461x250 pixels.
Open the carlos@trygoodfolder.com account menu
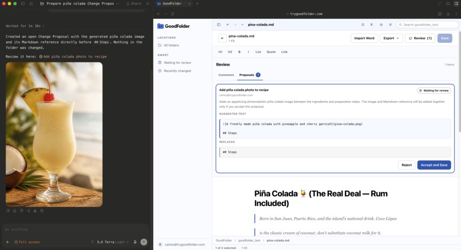182,244
